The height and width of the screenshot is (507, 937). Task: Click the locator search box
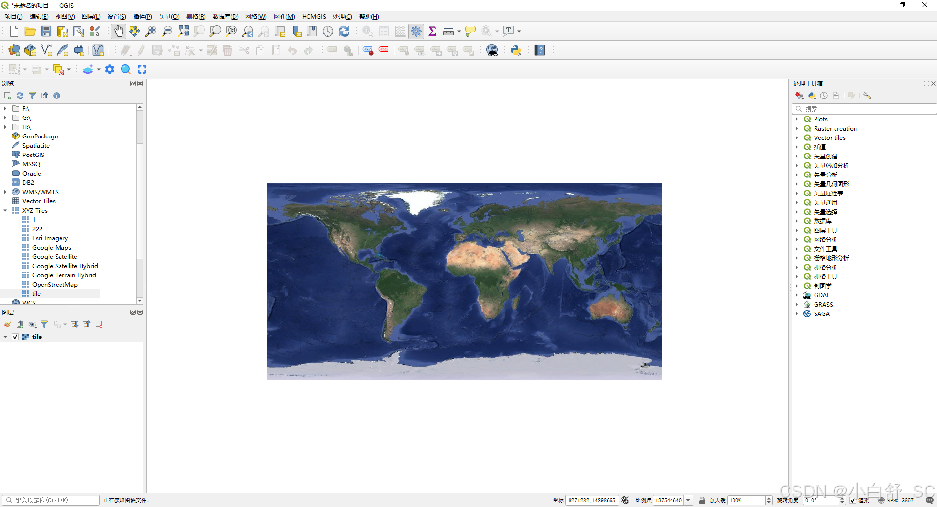[51, 500]
